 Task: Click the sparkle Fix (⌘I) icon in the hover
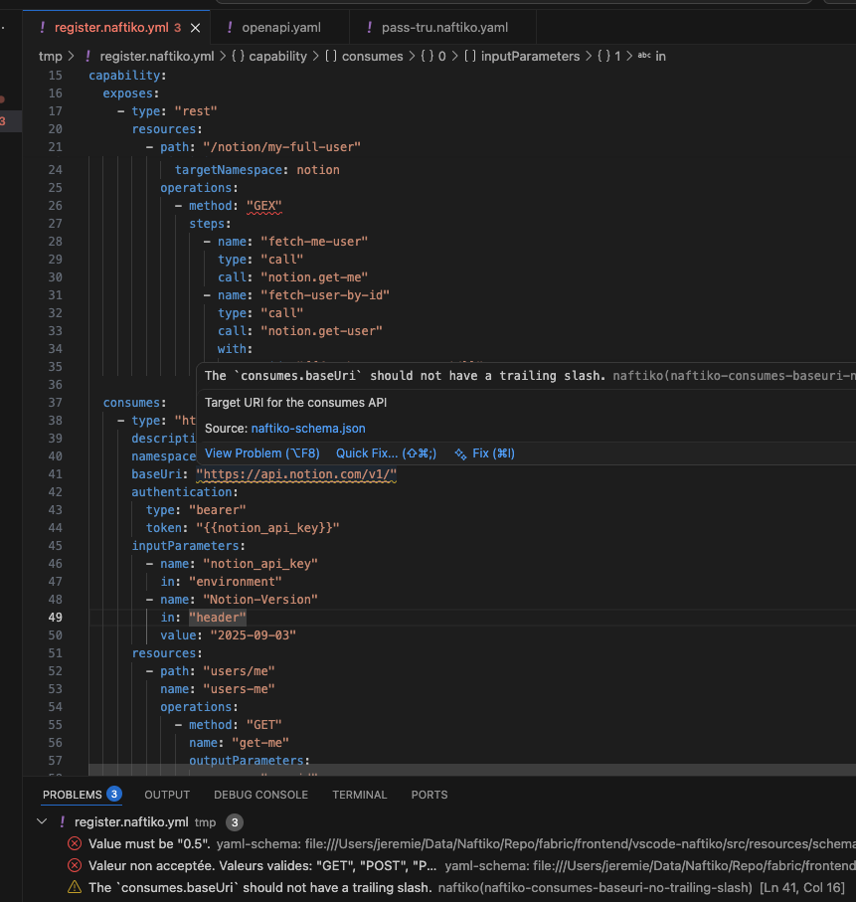pyautogui.click(x=460, y=452)
